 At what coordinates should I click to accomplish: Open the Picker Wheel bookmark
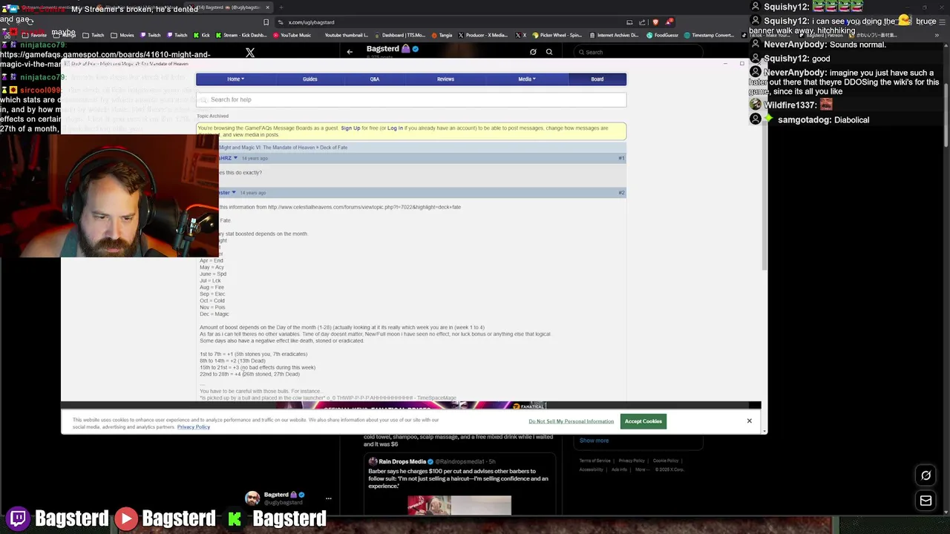[557, 35]
